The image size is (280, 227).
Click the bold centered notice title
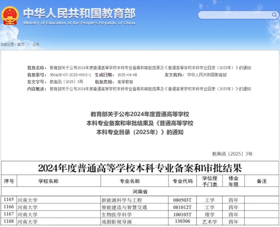point(140,123)
